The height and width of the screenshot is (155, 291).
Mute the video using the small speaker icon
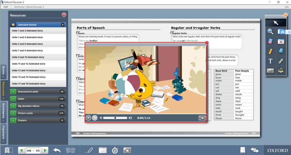pos(101,118)
